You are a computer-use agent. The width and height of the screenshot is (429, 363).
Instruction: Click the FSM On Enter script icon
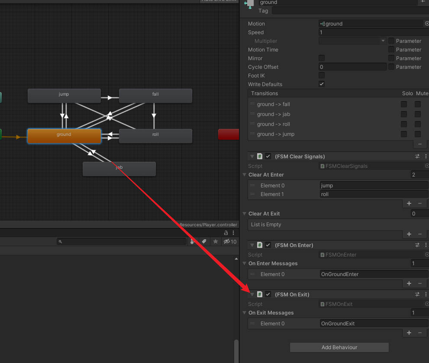coord(260,245)
